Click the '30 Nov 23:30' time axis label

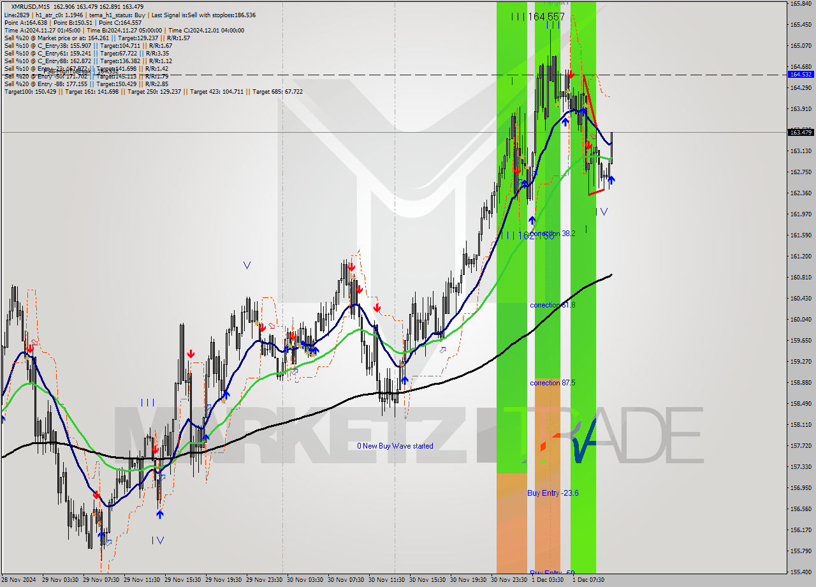[509, 580]
